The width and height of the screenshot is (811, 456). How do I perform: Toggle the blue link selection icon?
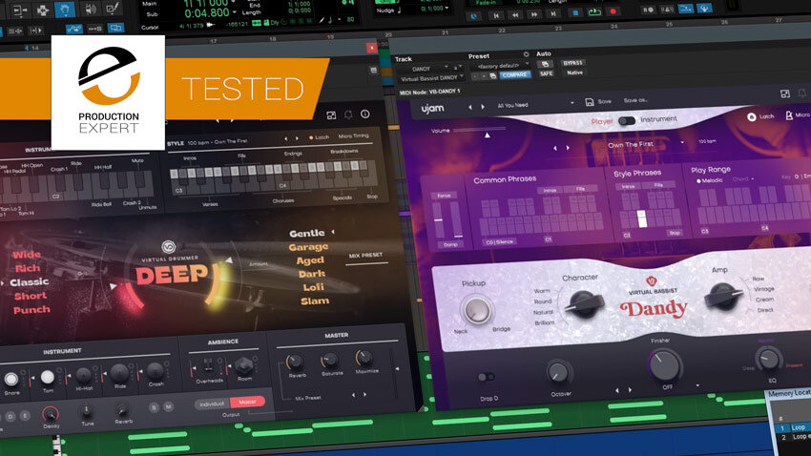pyautogui.click(x=114, y=28)
